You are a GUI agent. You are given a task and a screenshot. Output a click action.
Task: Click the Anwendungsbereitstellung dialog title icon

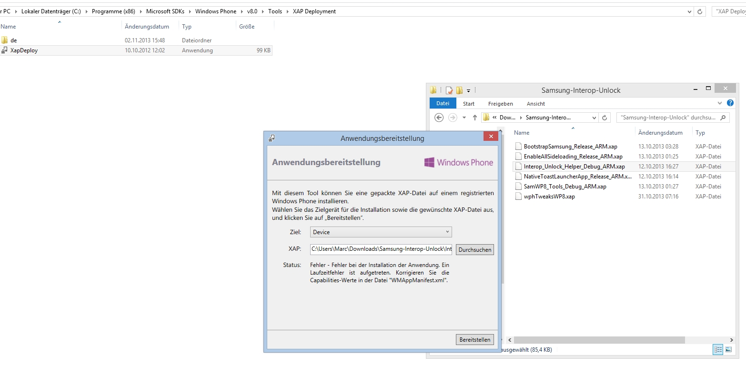click(x=272, y=138)
